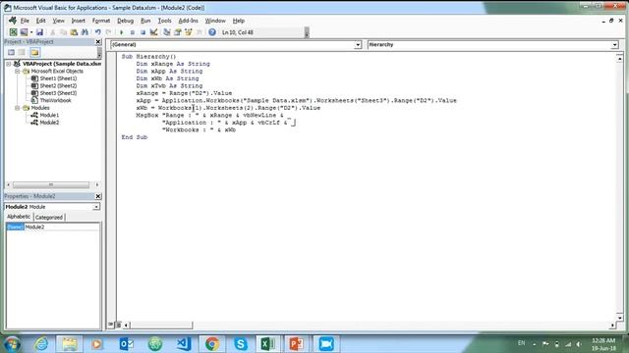
Task: Open the View menu
Action: point(58,21)
